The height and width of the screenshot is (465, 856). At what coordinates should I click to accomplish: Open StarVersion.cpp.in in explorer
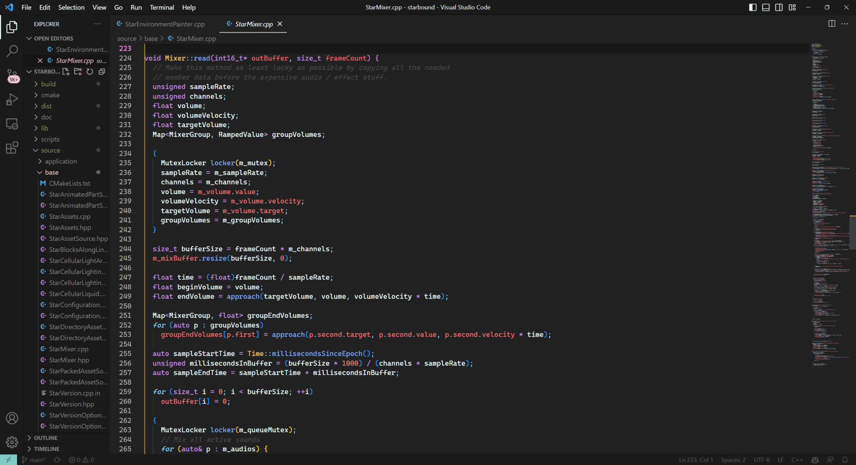pos(74,393)
